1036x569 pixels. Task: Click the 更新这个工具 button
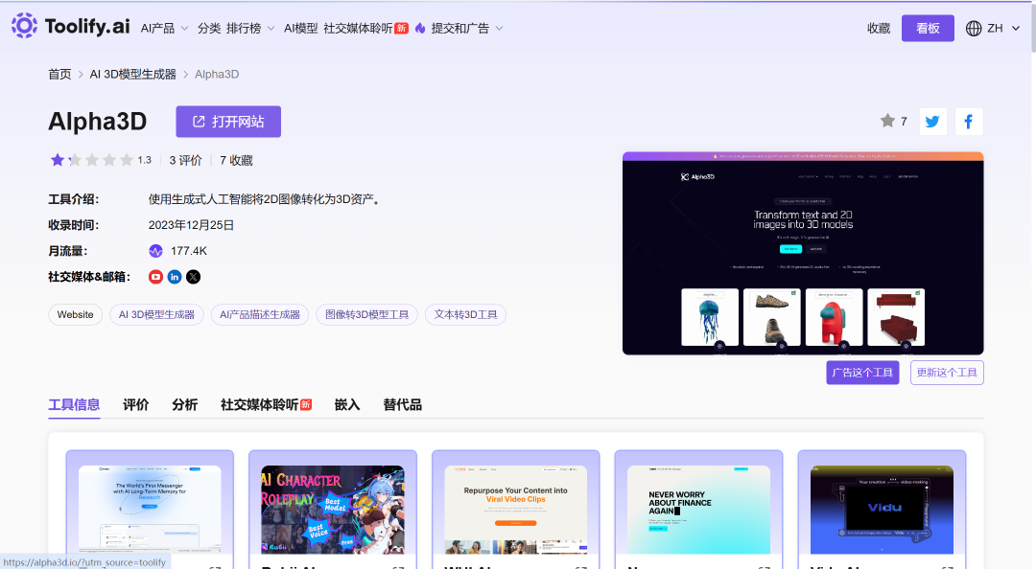(947, 373)
